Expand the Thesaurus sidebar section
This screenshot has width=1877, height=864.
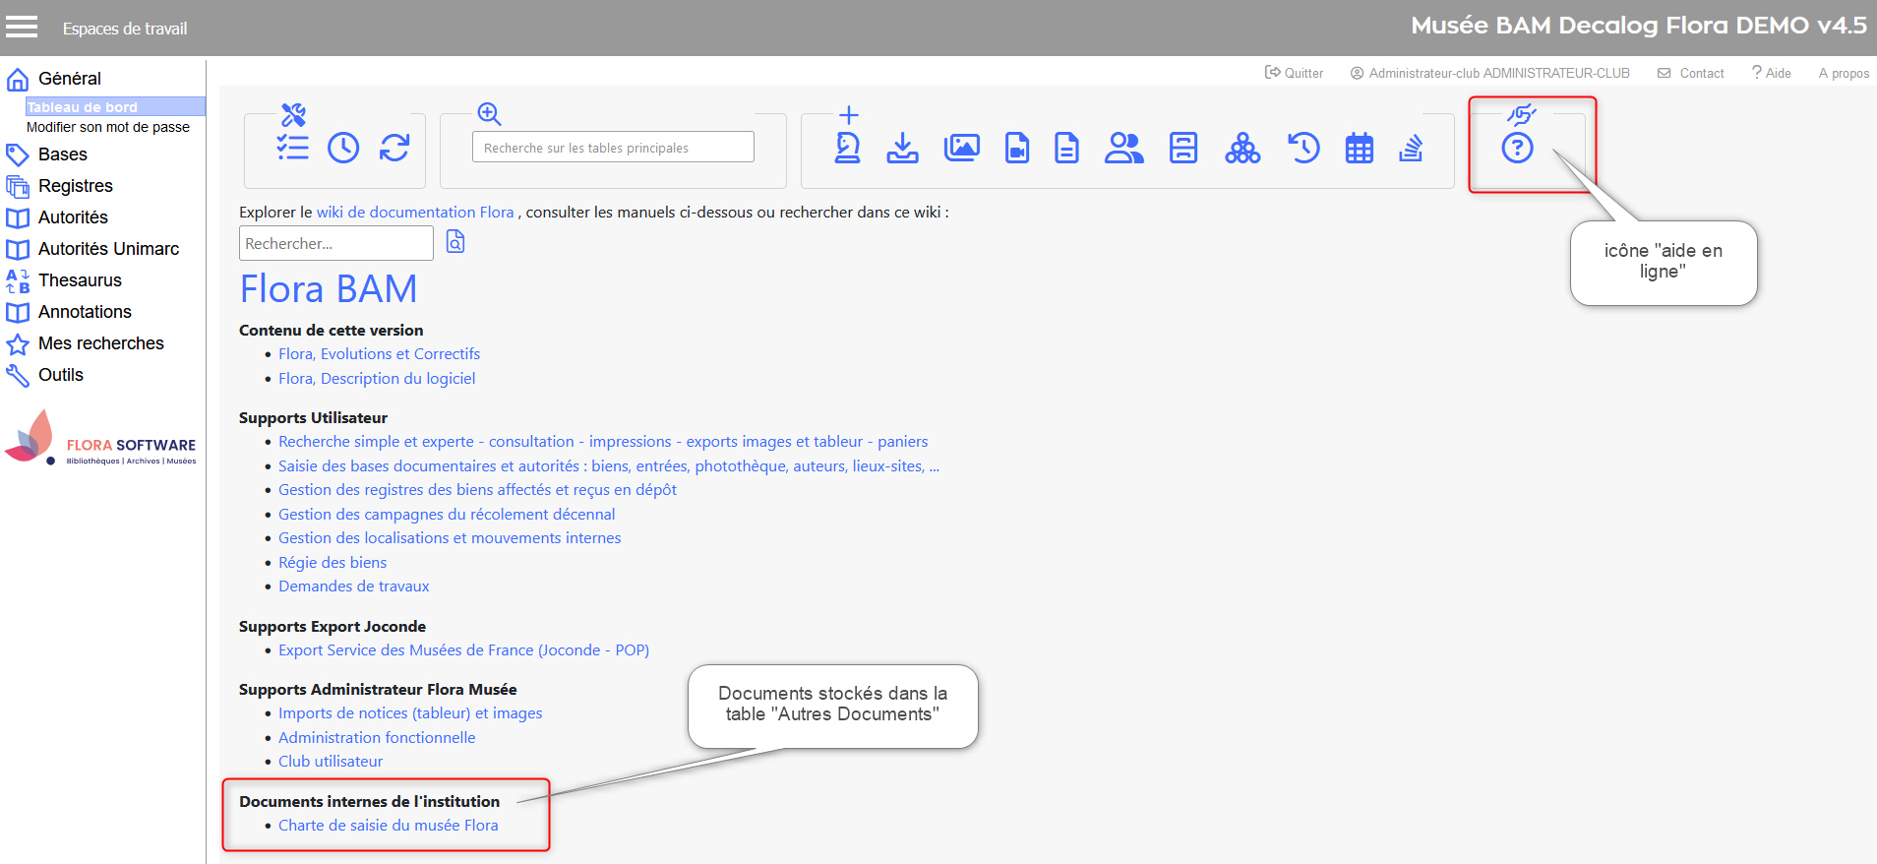click(x=80, y=280)
